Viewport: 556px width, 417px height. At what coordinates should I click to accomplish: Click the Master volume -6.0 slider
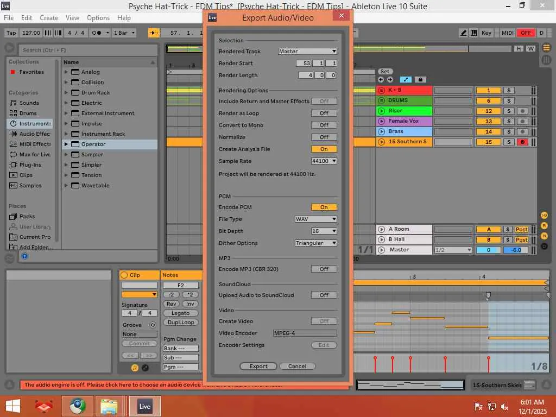(516, 250)
